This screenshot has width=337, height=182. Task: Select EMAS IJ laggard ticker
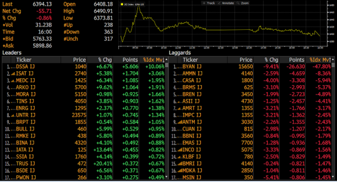(192, 143)
